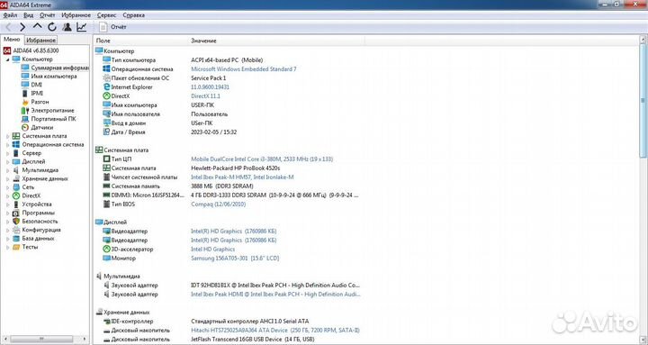Click the Internet Explorer row icon
This screenshot has height=345, width=648.
(x=106, y=86)
